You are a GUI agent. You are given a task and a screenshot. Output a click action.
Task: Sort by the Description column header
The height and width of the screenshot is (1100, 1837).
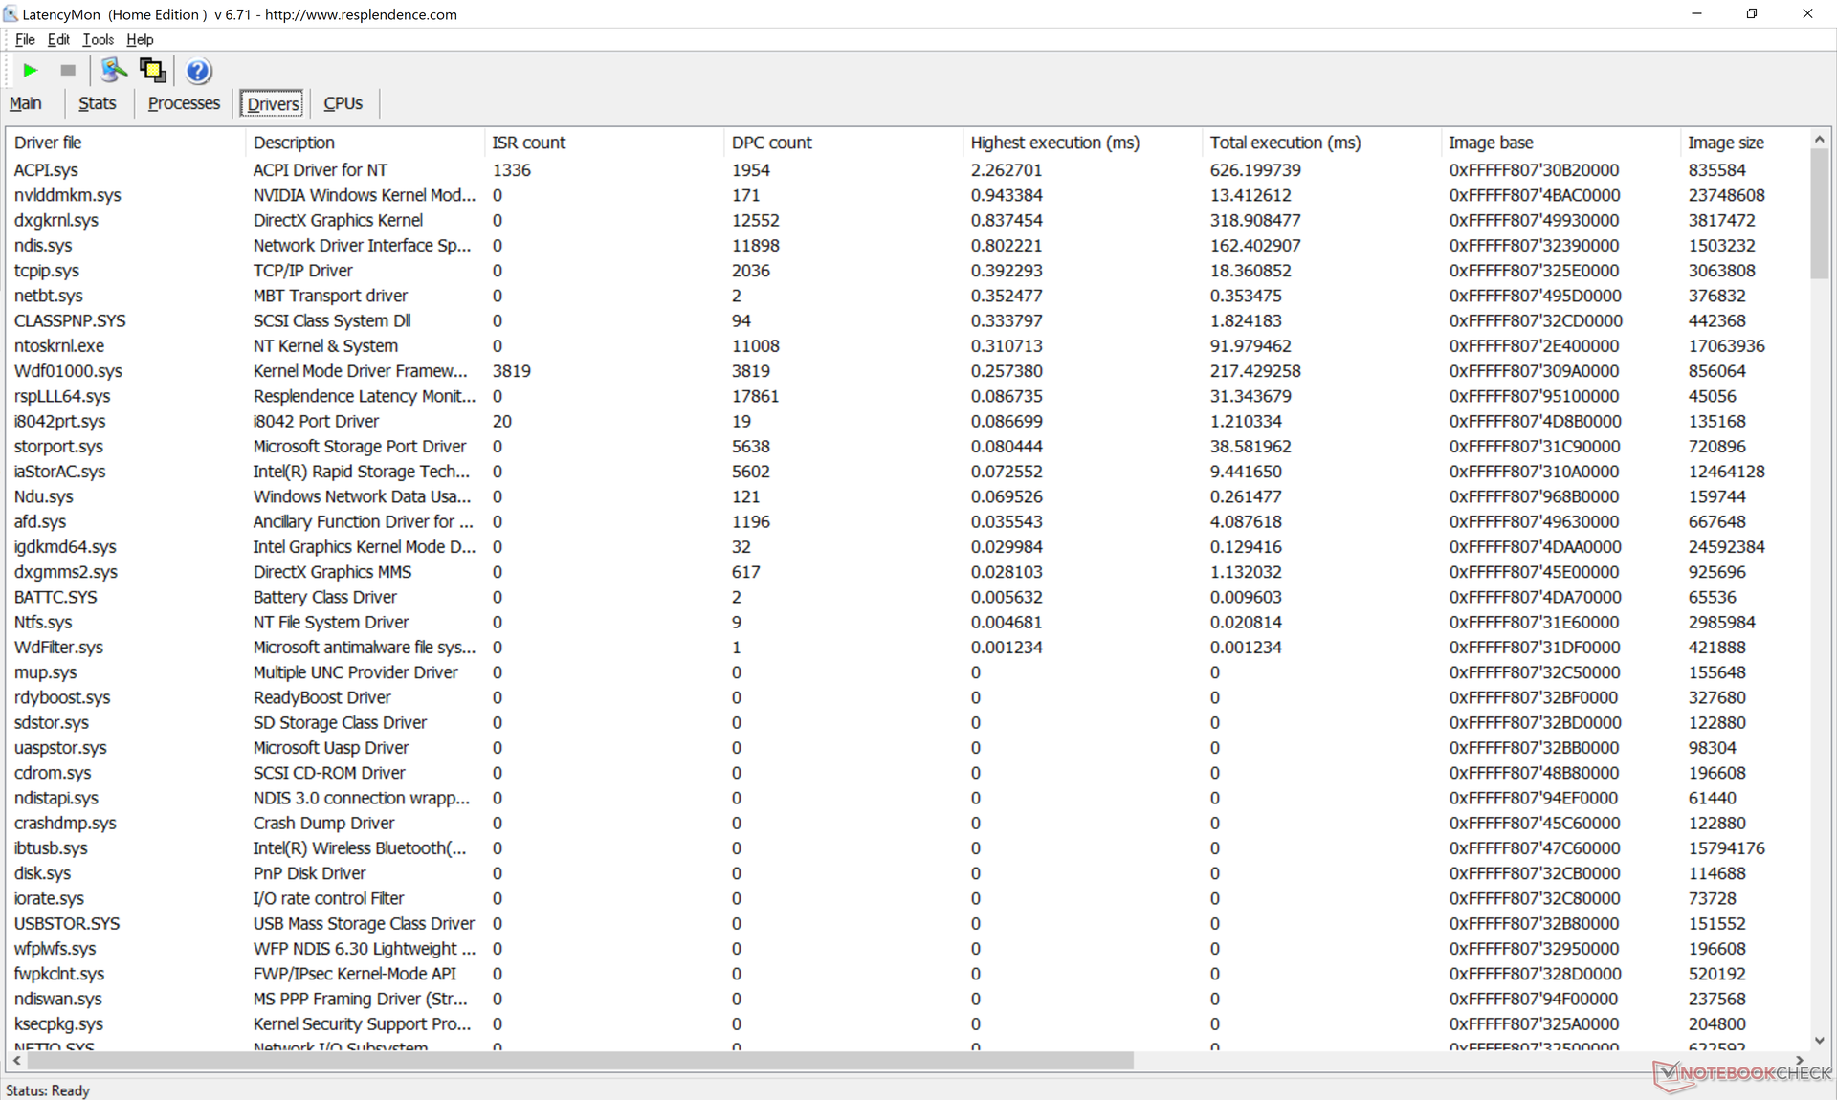tap(365, 143)
